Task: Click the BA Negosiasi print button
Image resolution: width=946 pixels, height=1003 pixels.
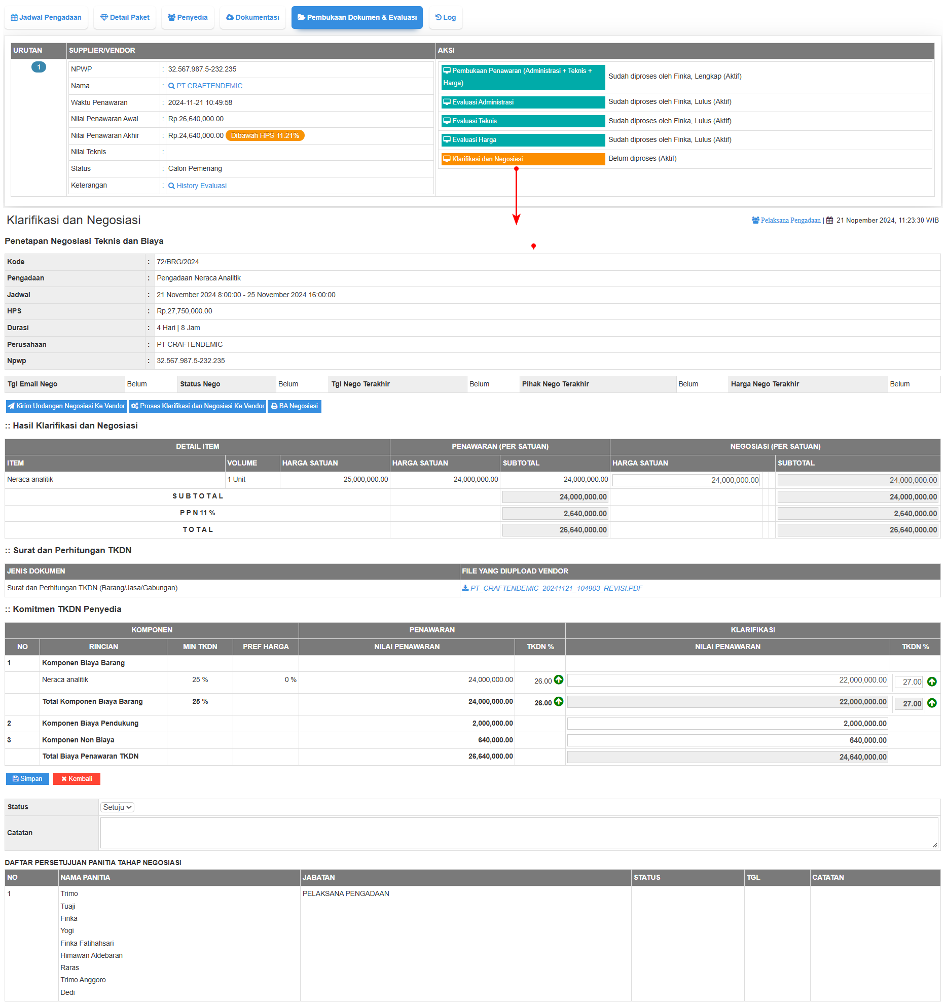Action: [295, 406]
